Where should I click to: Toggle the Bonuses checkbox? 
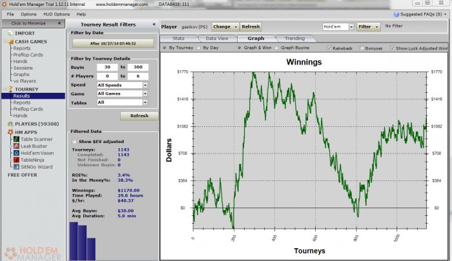click(362, 48)
